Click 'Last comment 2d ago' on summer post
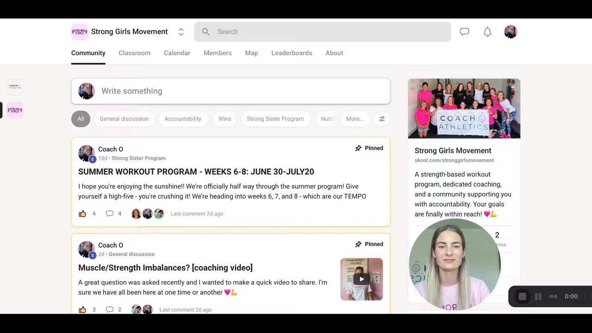Screen dimensions: 592x333 click(197, 214)
